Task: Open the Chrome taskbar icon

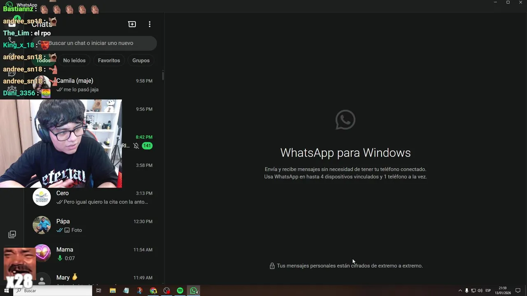Action: (x=153, y=291)
